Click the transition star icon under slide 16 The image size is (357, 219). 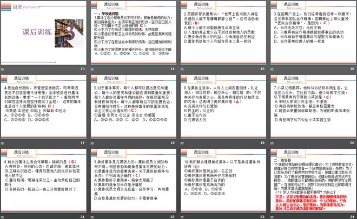[270, 70]
